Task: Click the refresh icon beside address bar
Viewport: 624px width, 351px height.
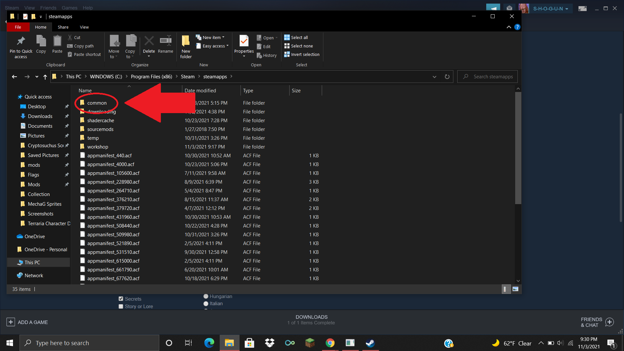Action: 447,77
